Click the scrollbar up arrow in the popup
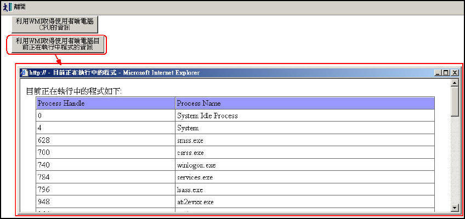This screenshot has height=219, width=465. click(454, 83)
